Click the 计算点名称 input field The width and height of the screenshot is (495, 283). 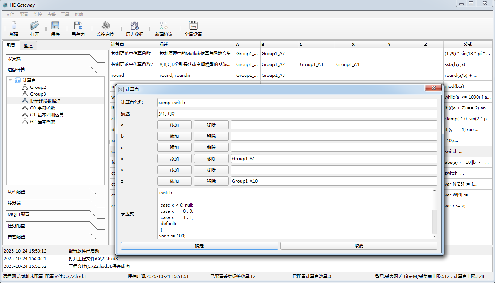tap(297, 103)
